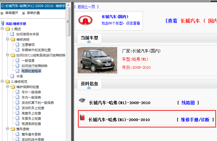Click the 查看 长城汽车 banner link

pos(191,21)
